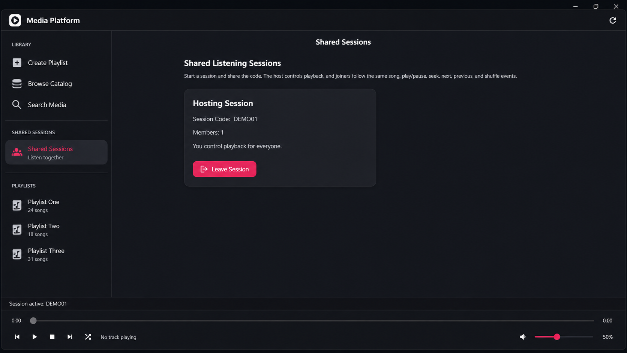Click 'No track playing' label
627x353 pixels.
point(118,337)
